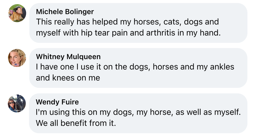Viewport: 257px width, 135px height.
Task: Click the line "This really has helped my horses"
Action: 127,22
